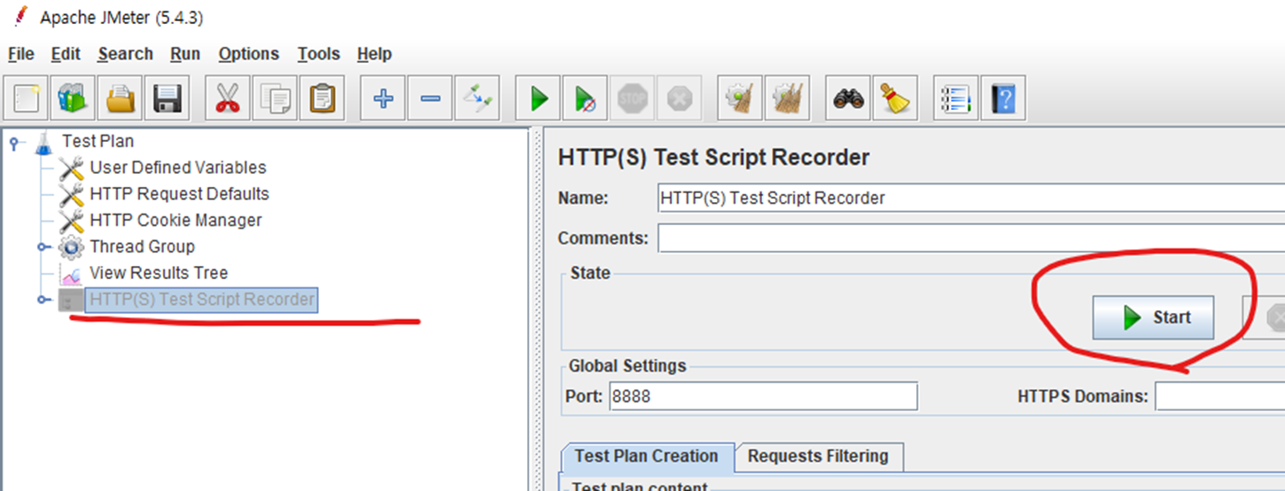1285x491 pixels.
Task: Clear results with gear broom icon
Action: 739,97
